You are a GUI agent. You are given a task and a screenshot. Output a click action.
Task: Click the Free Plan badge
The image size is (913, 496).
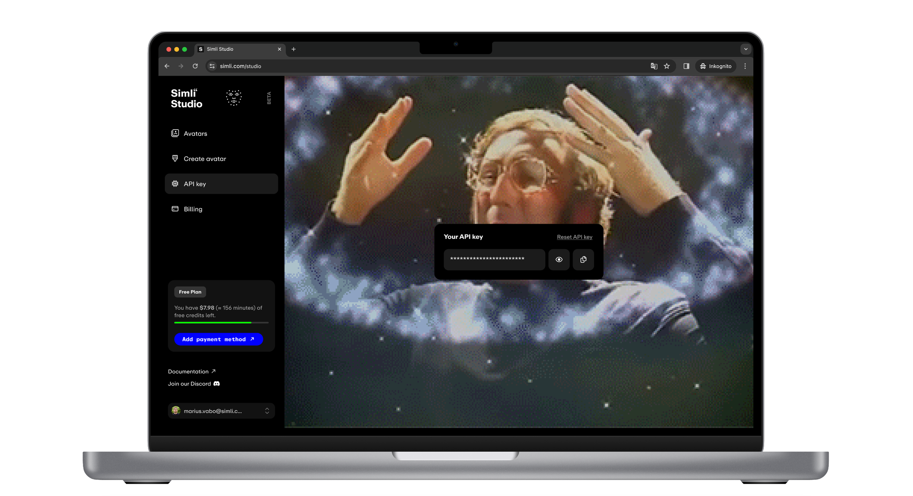tap(190, 292)
